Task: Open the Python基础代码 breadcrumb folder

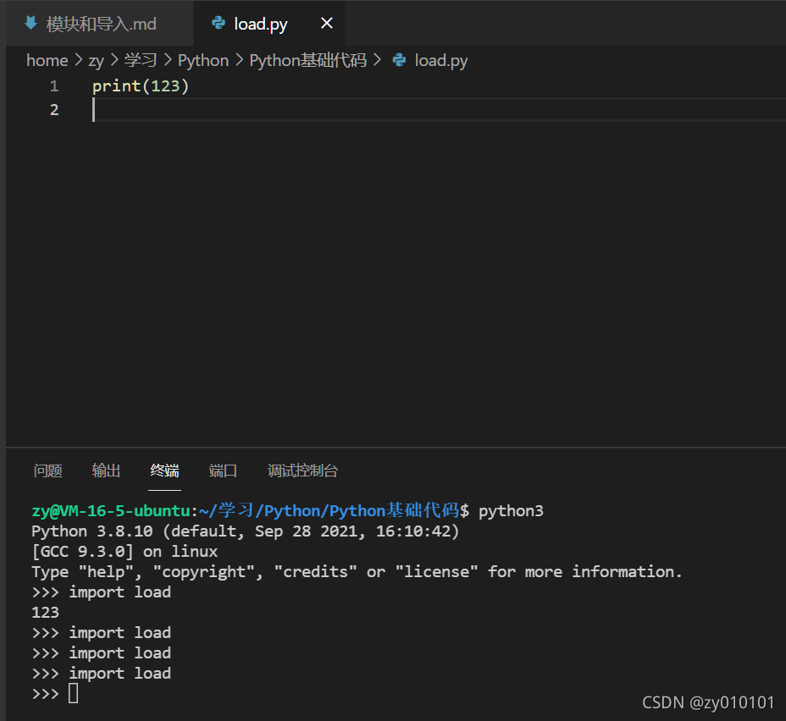Action: 307,60
